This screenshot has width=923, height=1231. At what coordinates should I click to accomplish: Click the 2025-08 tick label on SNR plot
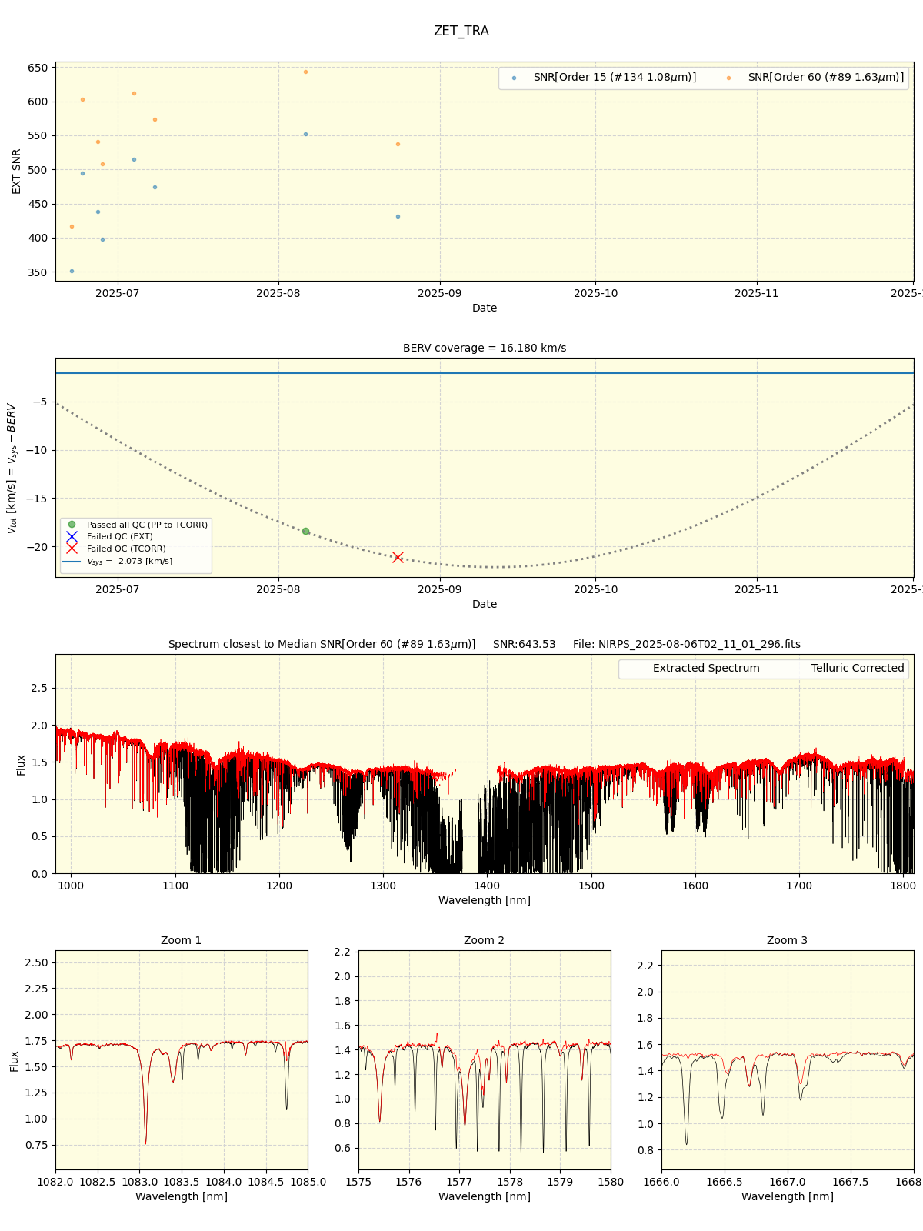[x=278, y=293]
